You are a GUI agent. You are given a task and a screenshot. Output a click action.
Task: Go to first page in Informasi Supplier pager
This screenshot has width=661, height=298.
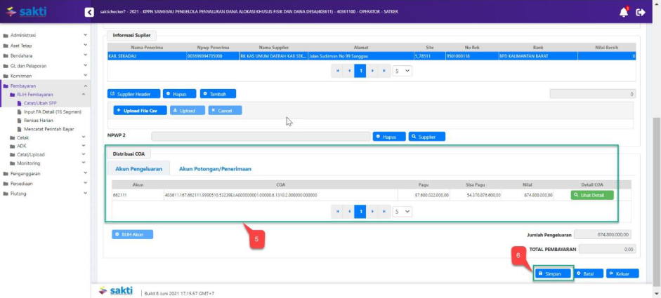coord(337,71)
